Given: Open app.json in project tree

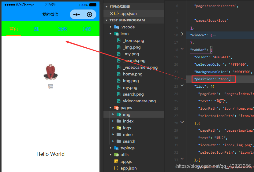Looking at the screenshot, I should point(129,168).
